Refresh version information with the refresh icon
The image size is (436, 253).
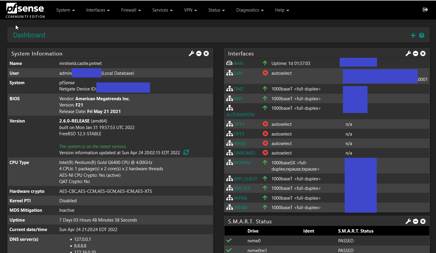[186, 152]
